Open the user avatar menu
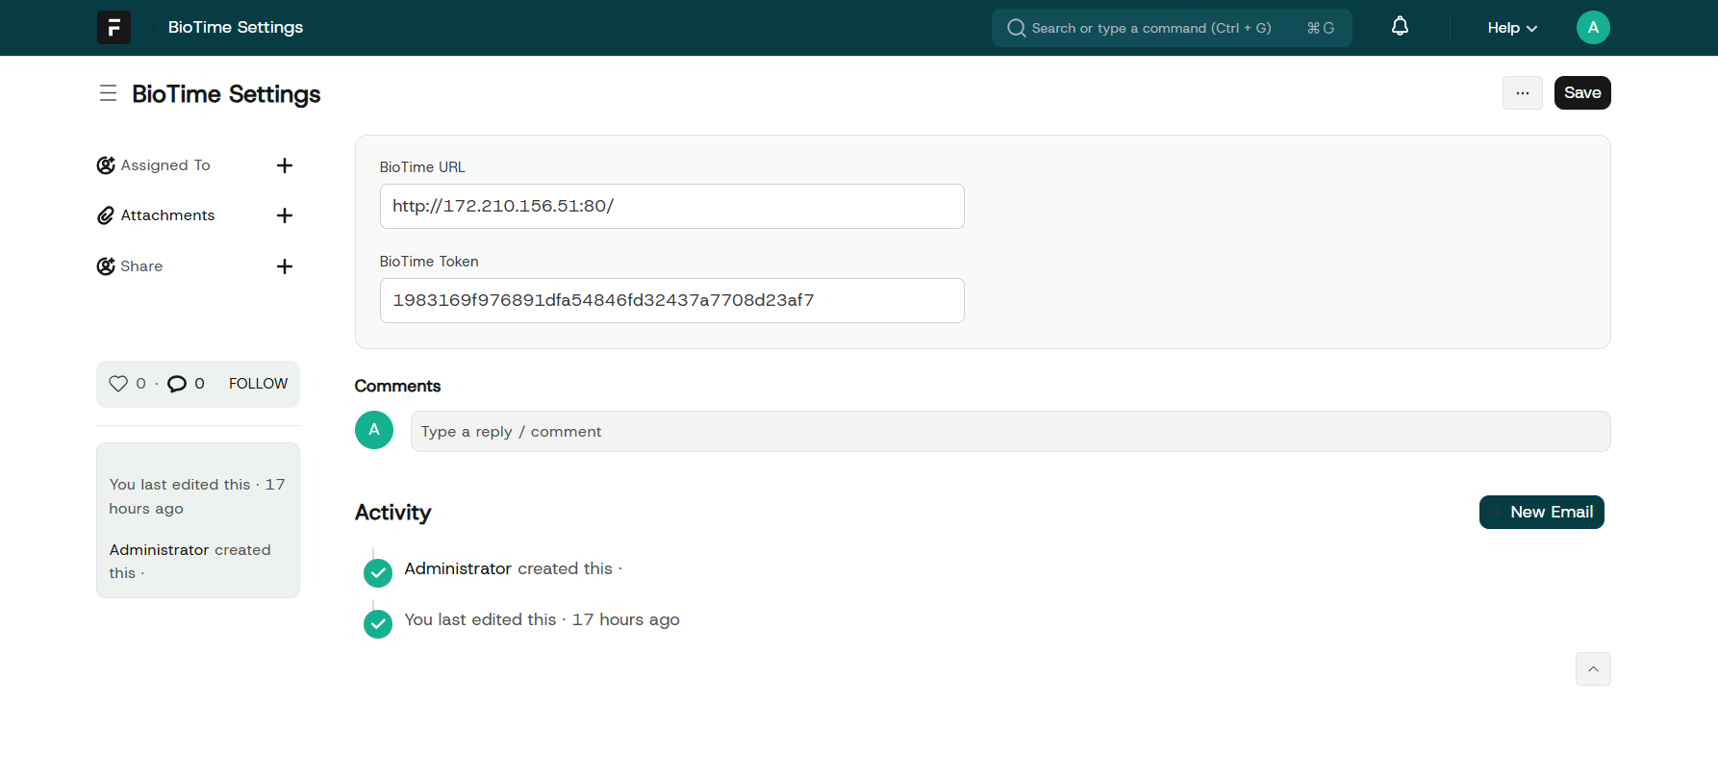1718x781 pixels. pos(1593,27)
